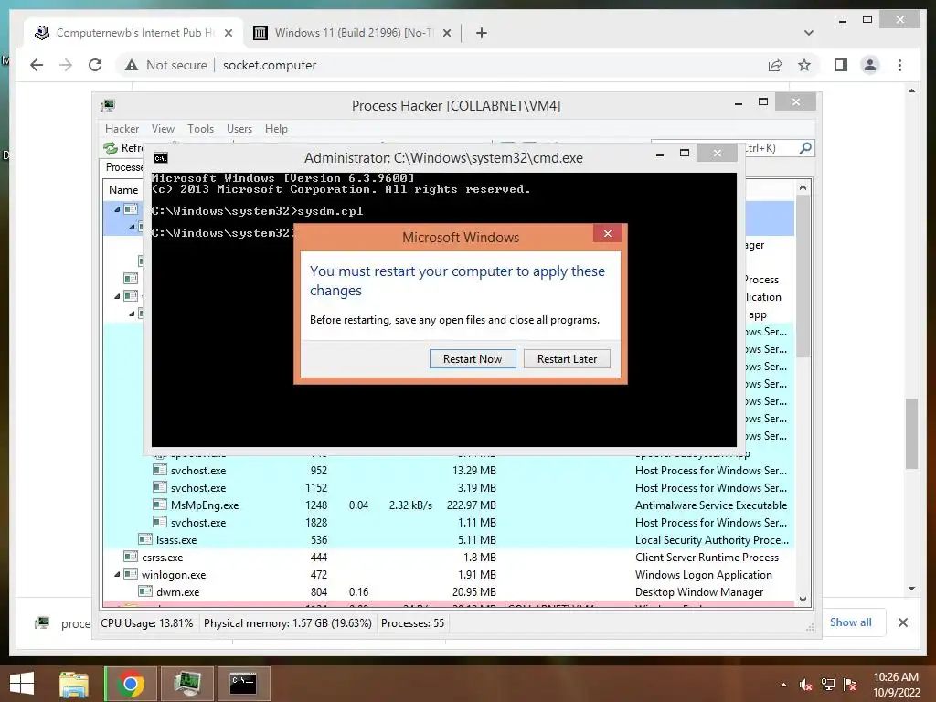Click the lsass.exe process icon
The image size is (936, 702).
click(x=145, y=539)
